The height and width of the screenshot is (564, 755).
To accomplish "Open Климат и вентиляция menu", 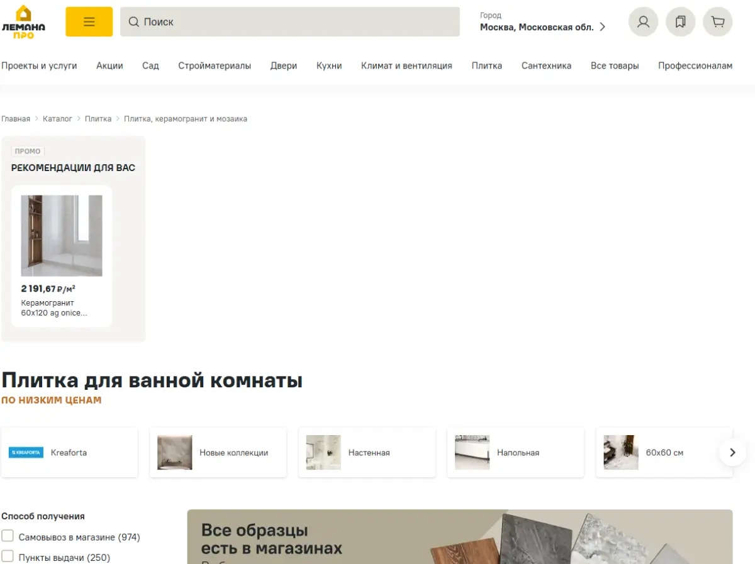I will pyautogui.click(x=406, y=65).
